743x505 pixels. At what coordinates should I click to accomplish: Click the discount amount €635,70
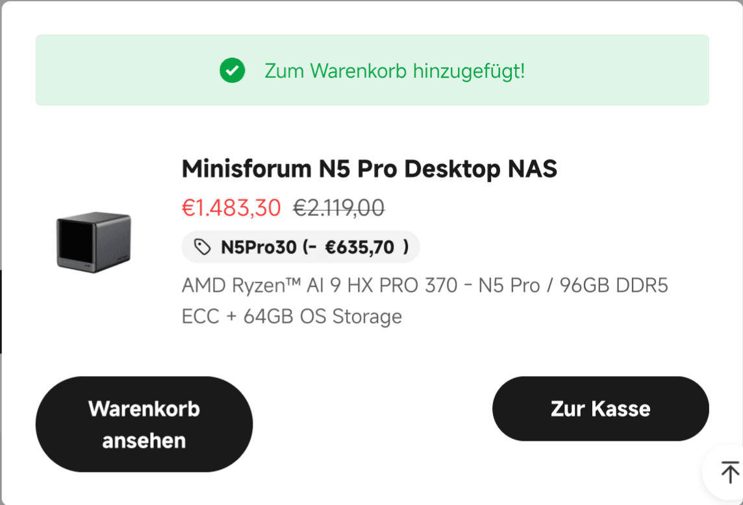tap(359, 247)
